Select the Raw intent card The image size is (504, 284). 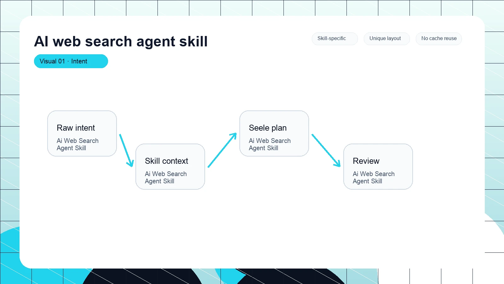[x=82, y=133]
